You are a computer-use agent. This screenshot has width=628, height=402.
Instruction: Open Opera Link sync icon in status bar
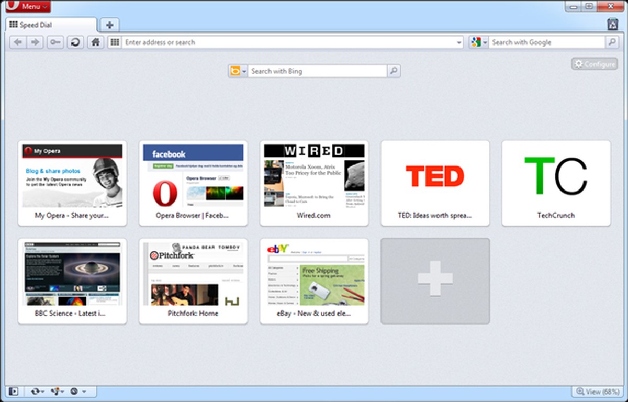click(35, 391)
